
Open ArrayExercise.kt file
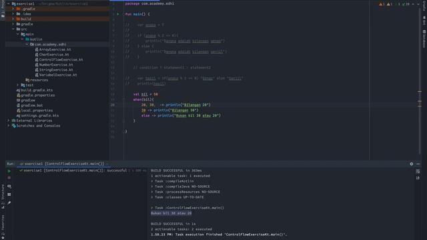pyautogui.click(x=55, y=49)
